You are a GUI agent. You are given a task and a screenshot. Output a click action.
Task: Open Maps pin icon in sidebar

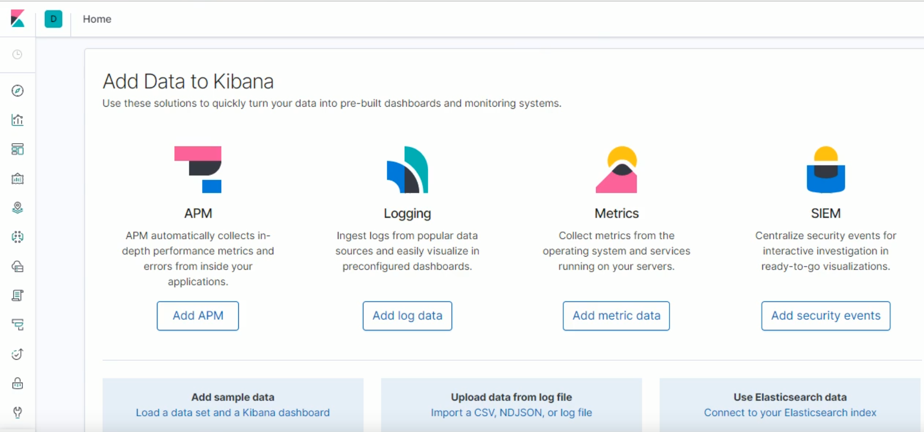(x=17, y=208)
